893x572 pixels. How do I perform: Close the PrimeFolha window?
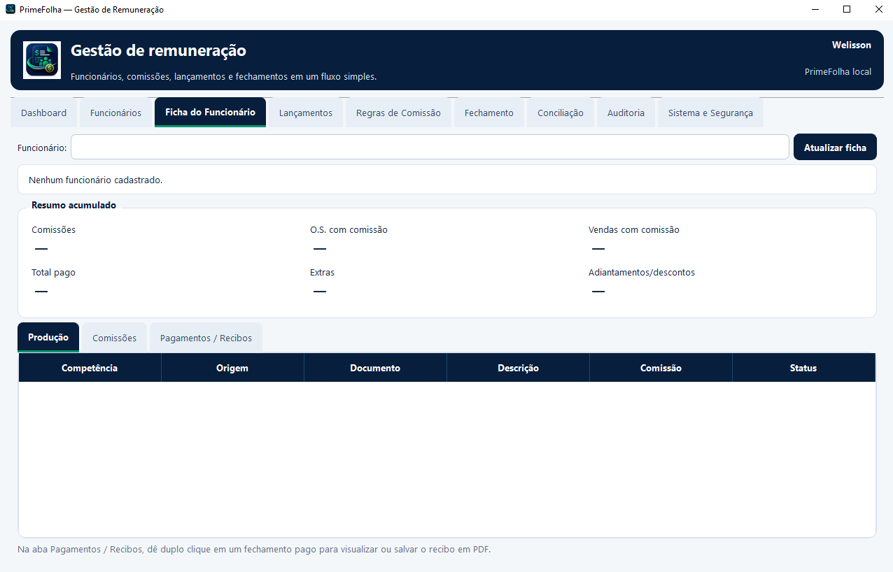(878, 10)
